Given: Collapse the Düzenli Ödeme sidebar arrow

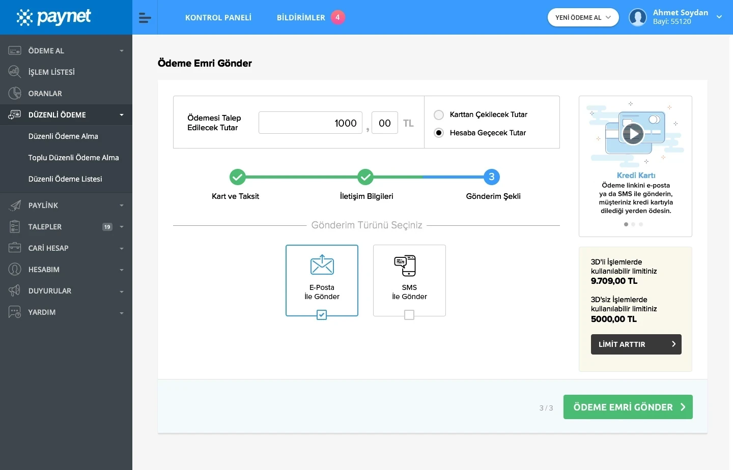Looking at the screenshot, I should click(x=122, y=115).
